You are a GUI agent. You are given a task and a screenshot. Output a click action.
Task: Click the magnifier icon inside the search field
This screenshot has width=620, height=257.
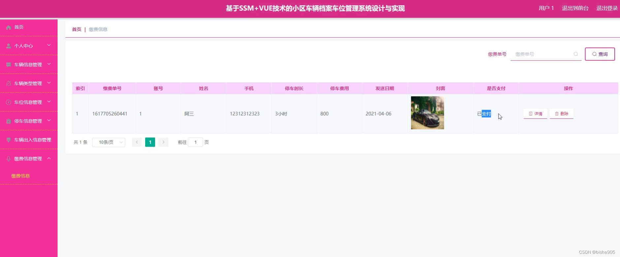pos(576,54)
